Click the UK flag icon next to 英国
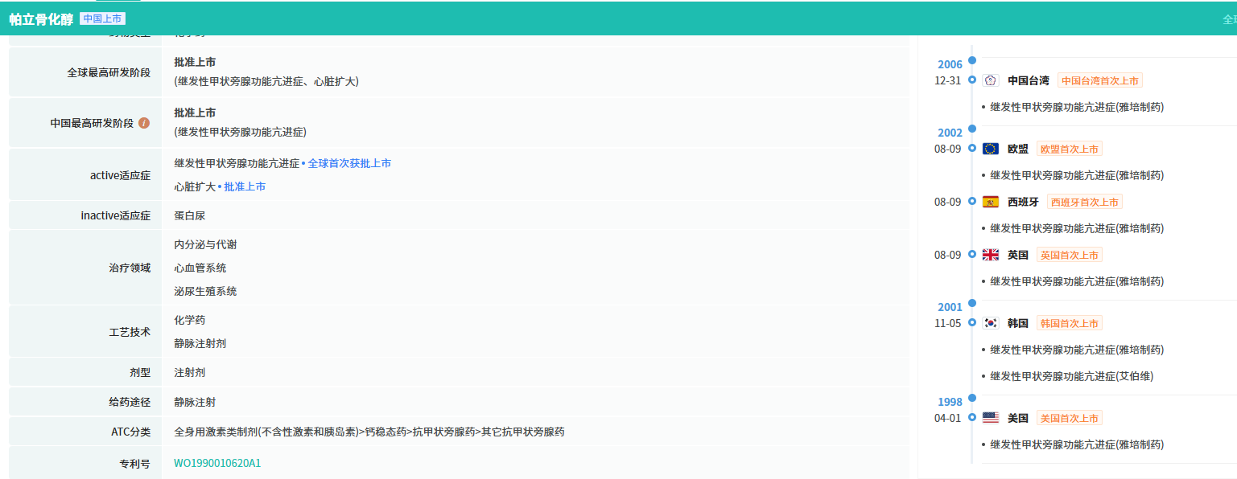This screenshot has height=479, width=1237. tap(991, 255)
